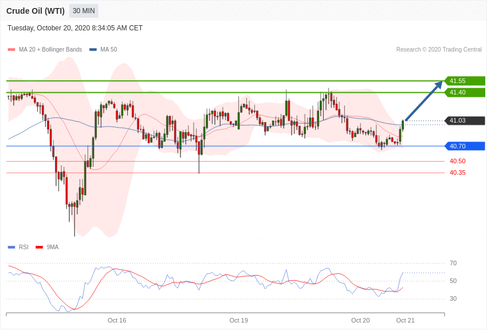The width and height of the screenshot is (487, 330).
Task: Click the RSI 30 level label
Action: click(453, 298)
